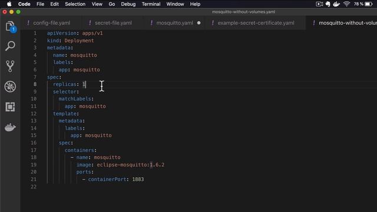
Task: Click unsaved dot on mosquitto.yaml tab
Action: click(x=199, y=23)
